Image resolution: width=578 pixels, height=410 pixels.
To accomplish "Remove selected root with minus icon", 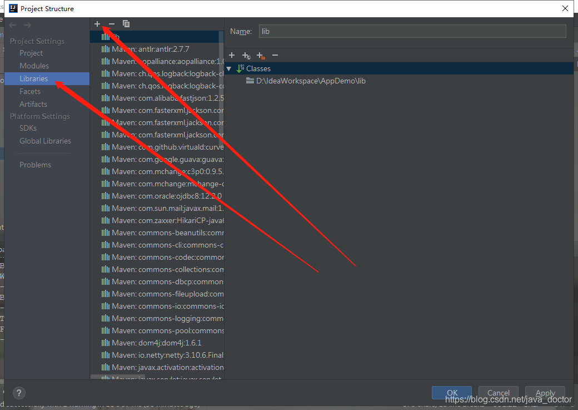I will (275, 56).
